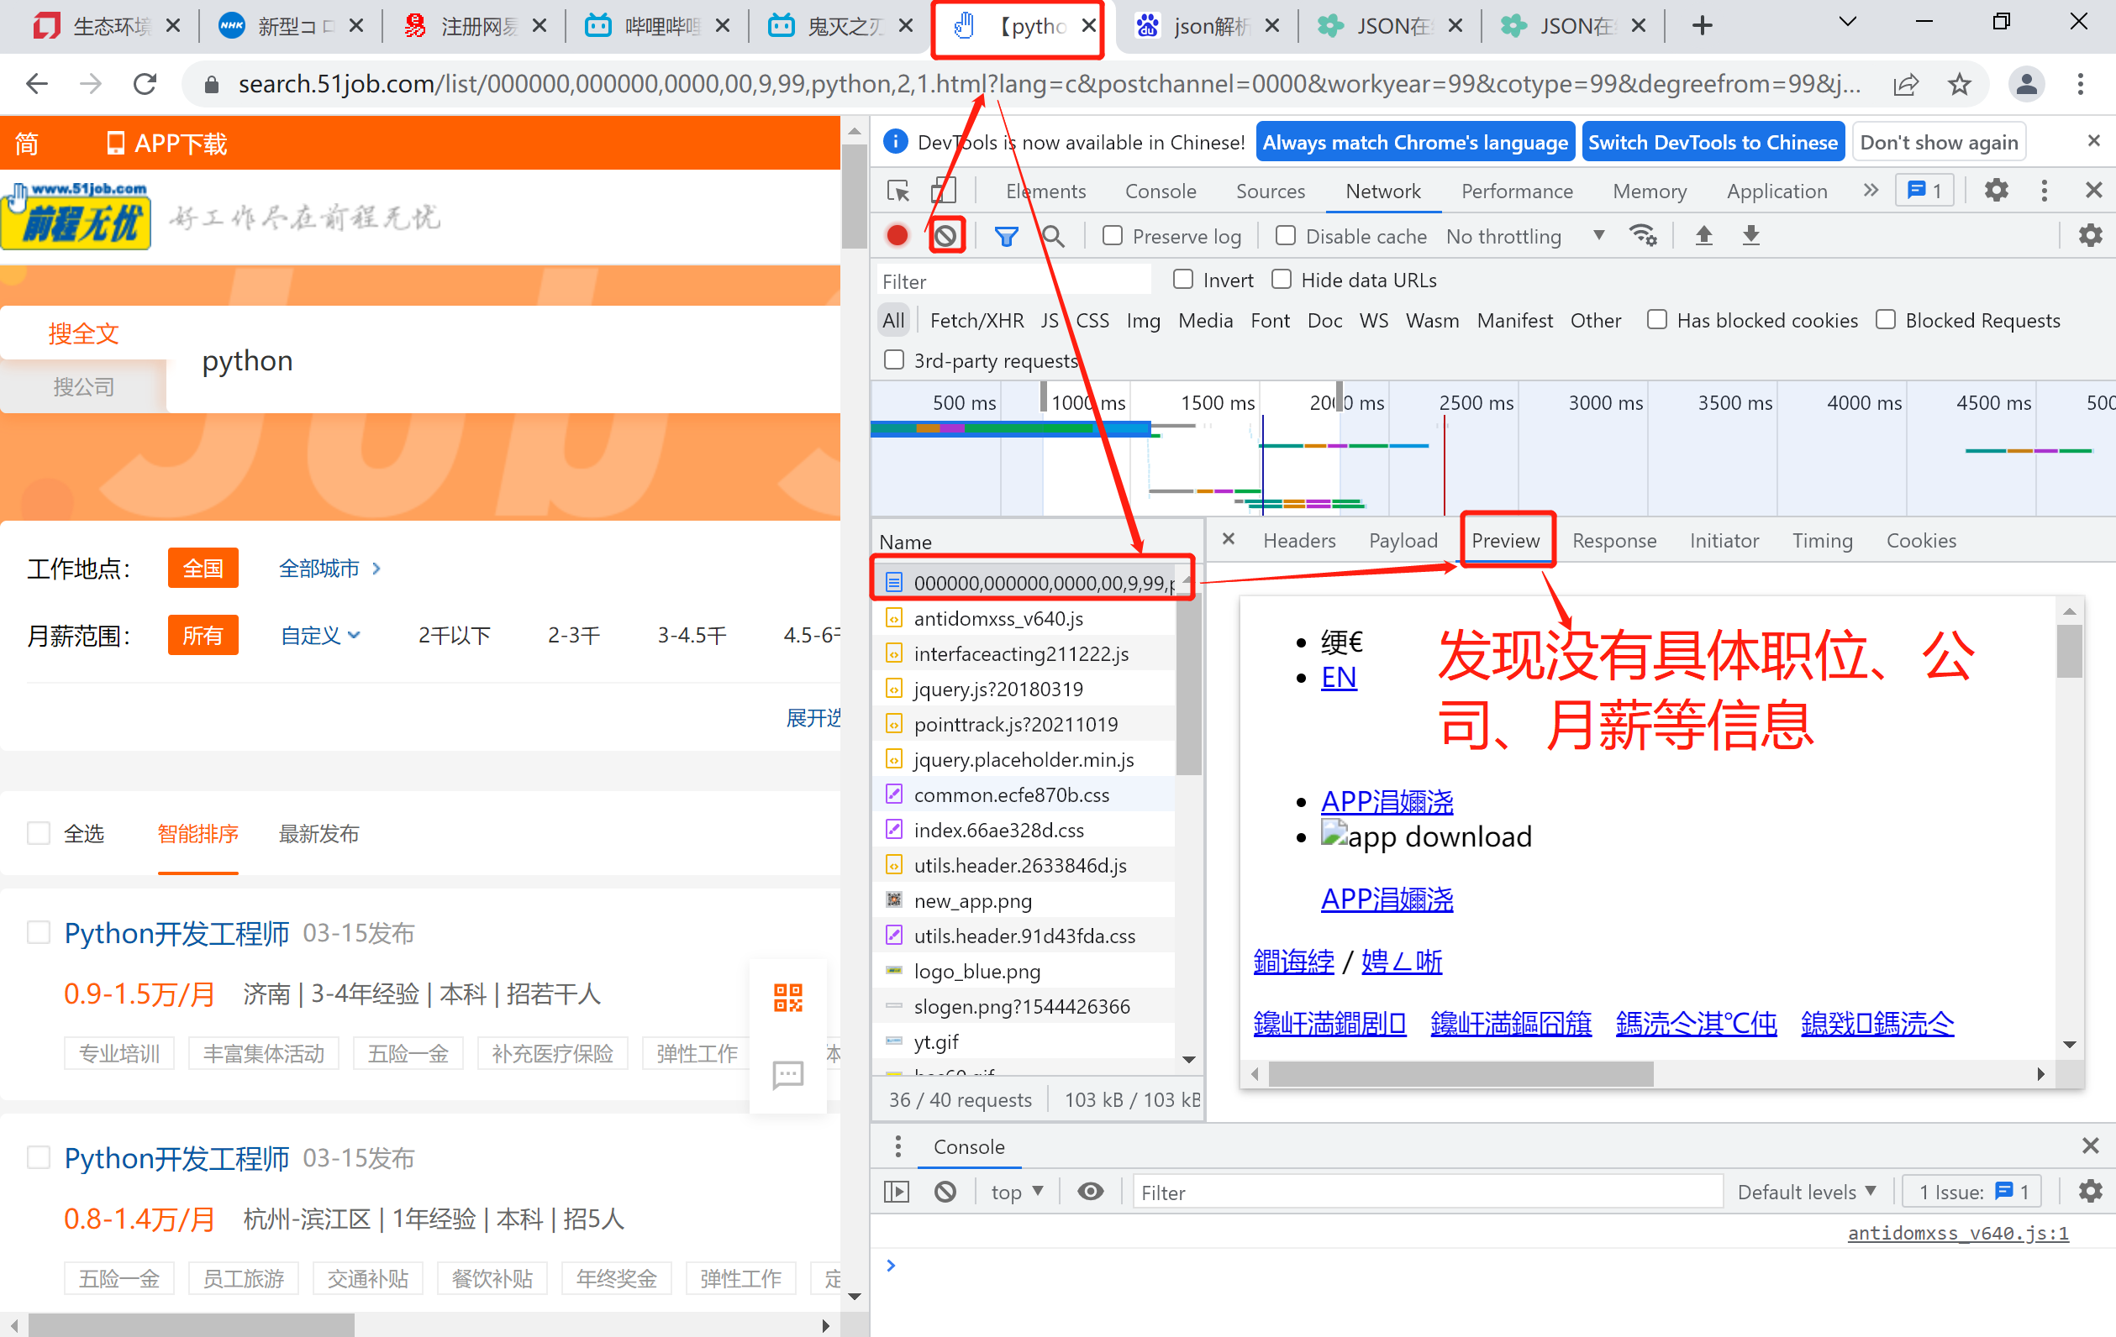Toggle the network filter funnel icon
This screenshot has height=1337, width=2116.
[x=1006, y=235]
